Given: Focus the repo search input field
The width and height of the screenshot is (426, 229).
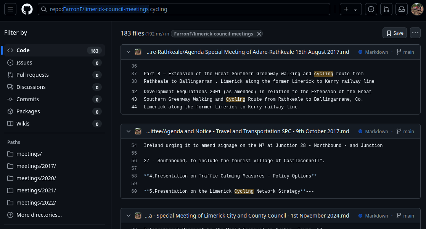Looking at the screenshot, I should click(184, 9).
